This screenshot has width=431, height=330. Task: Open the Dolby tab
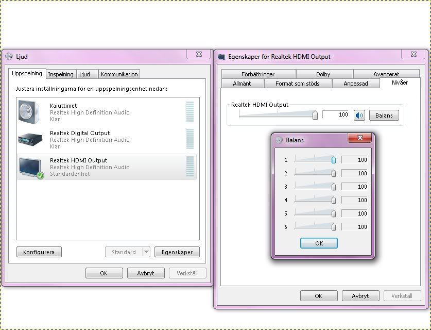[x=323, y=74]
